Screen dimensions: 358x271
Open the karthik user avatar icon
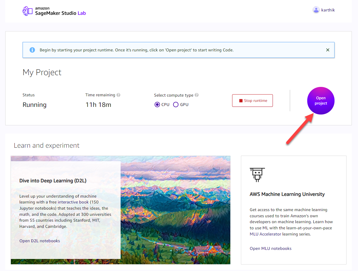(316, 10)
